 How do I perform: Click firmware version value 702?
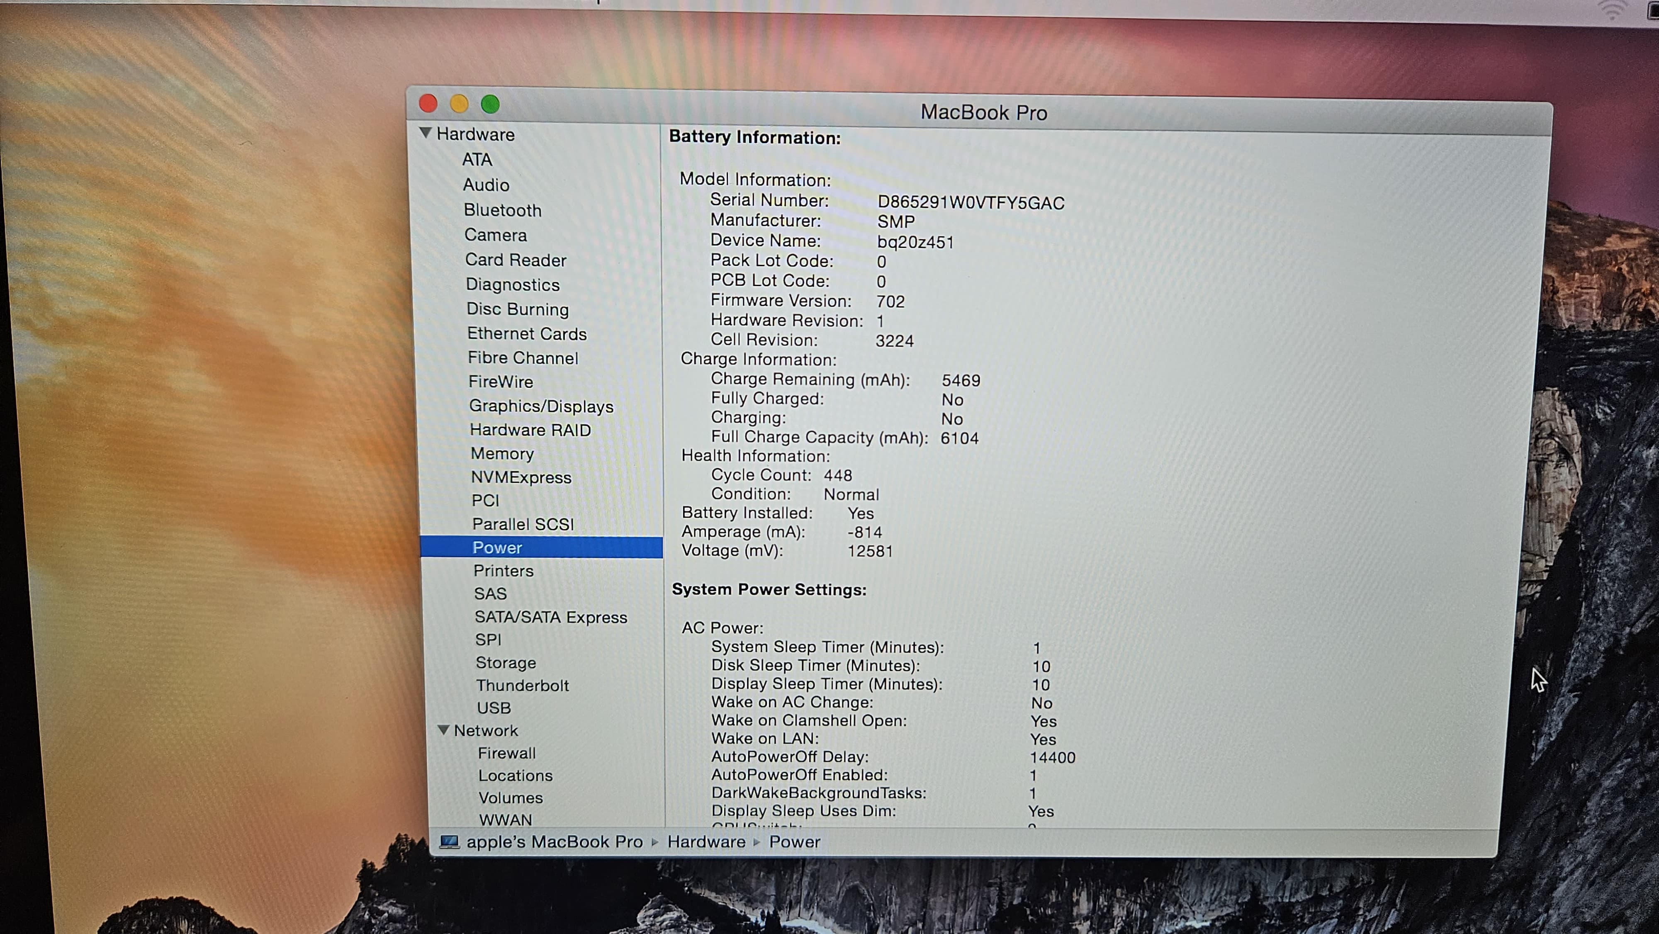click(x=891, y=302)
